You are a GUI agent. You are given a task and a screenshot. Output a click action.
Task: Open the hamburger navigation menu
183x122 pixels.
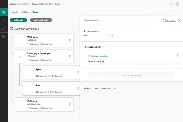(x=4, y=4)
